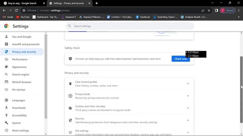Click the main page vertical scrollbar
243x136 pixels.
click(x=241, y=90)
